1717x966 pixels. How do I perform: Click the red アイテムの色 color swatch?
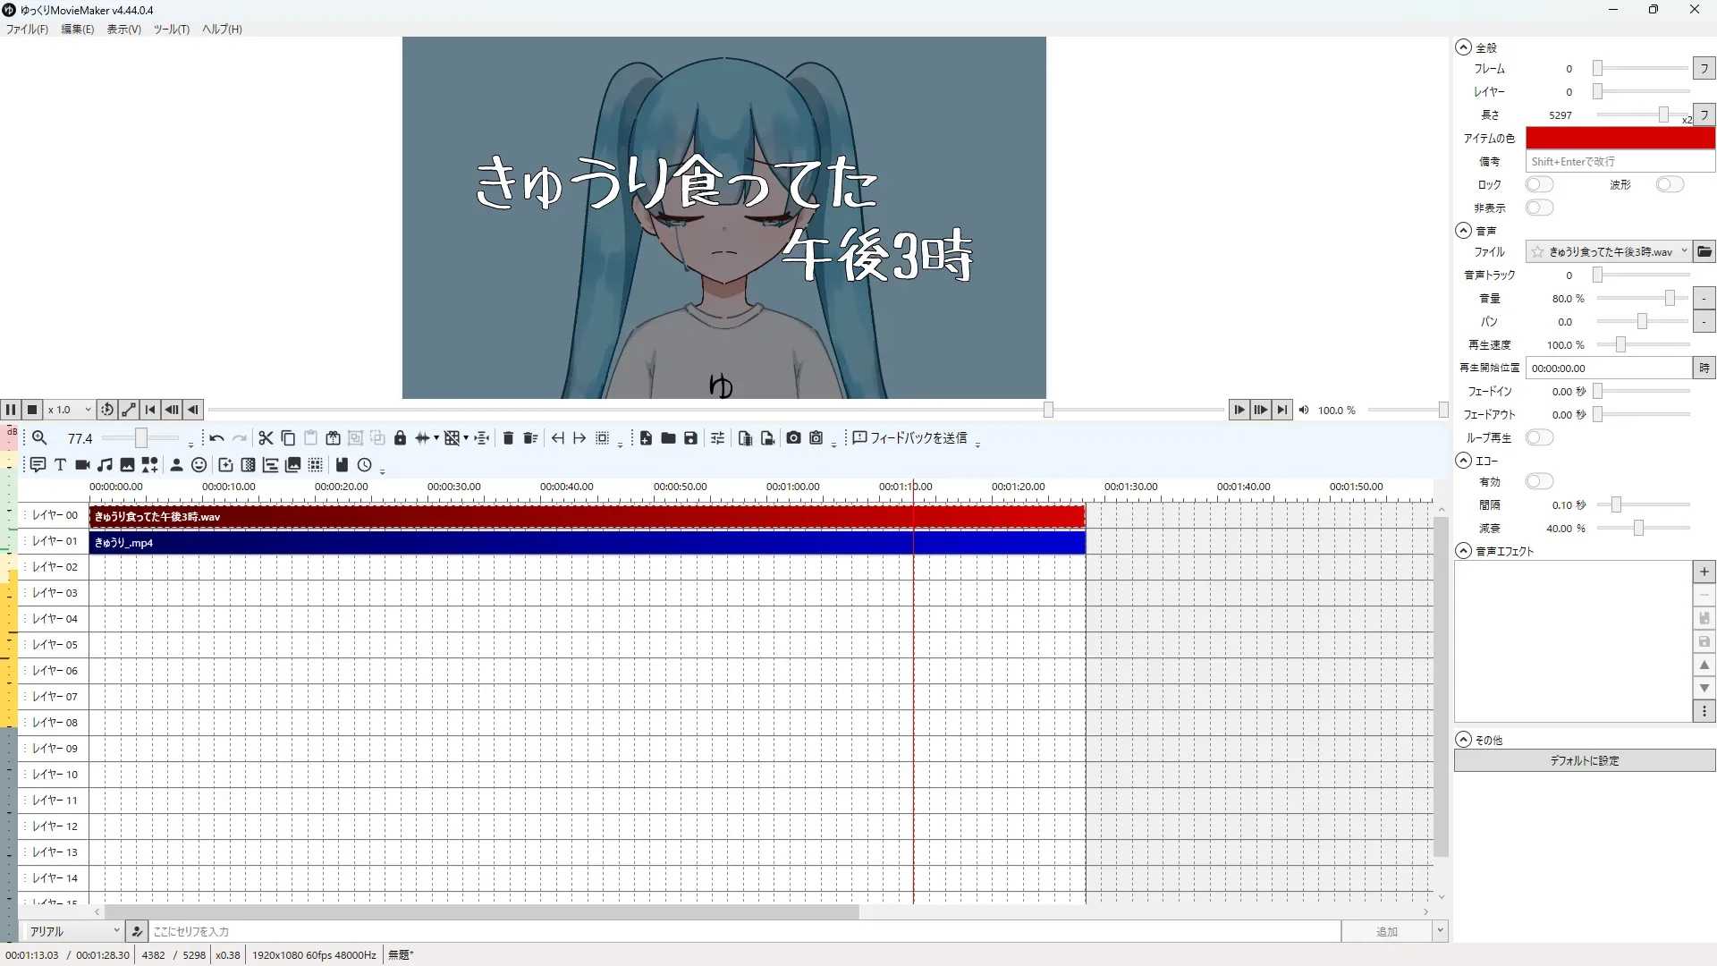coord(1620,139)
